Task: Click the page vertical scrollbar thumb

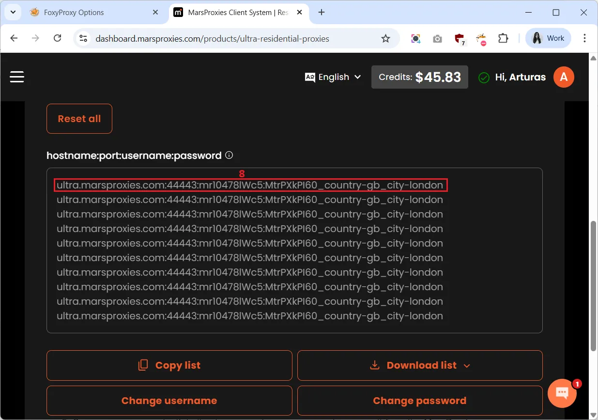Action: coord(594,286)
